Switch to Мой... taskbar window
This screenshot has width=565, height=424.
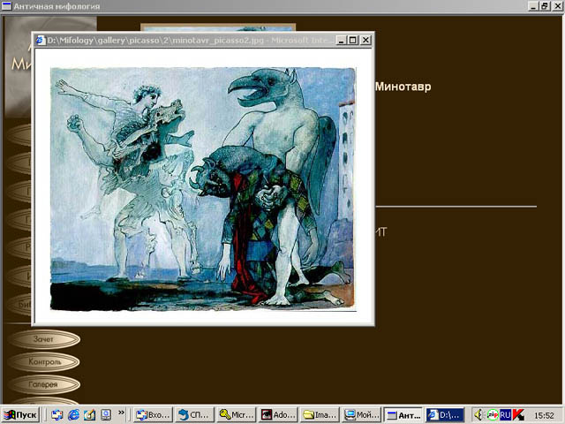[361, 414]
